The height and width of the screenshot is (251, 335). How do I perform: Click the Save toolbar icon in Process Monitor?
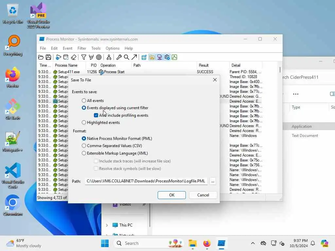(x=48, y=57)
